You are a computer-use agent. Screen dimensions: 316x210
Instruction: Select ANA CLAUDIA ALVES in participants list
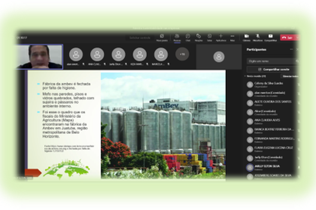(x=273, y=122)
